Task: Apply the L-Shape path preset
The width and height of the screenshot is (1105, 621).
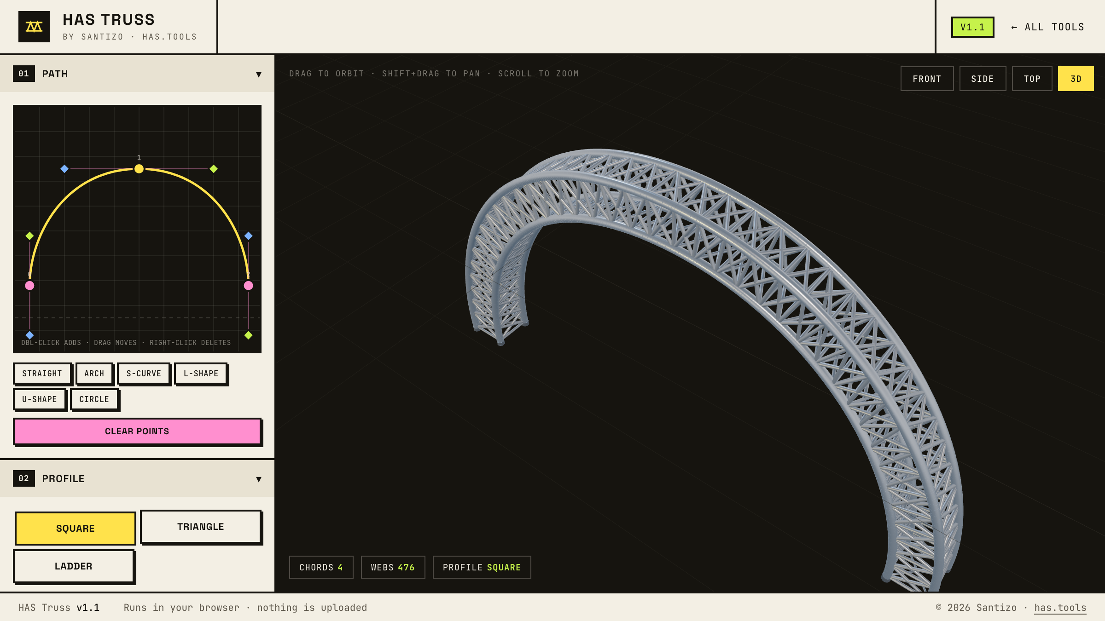Action: click(201, 374)
